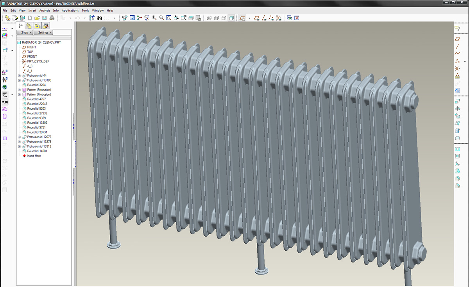Click the Open folder icon in toolbar
Viewport: 469px width, 287px height.
pos(37,18)
